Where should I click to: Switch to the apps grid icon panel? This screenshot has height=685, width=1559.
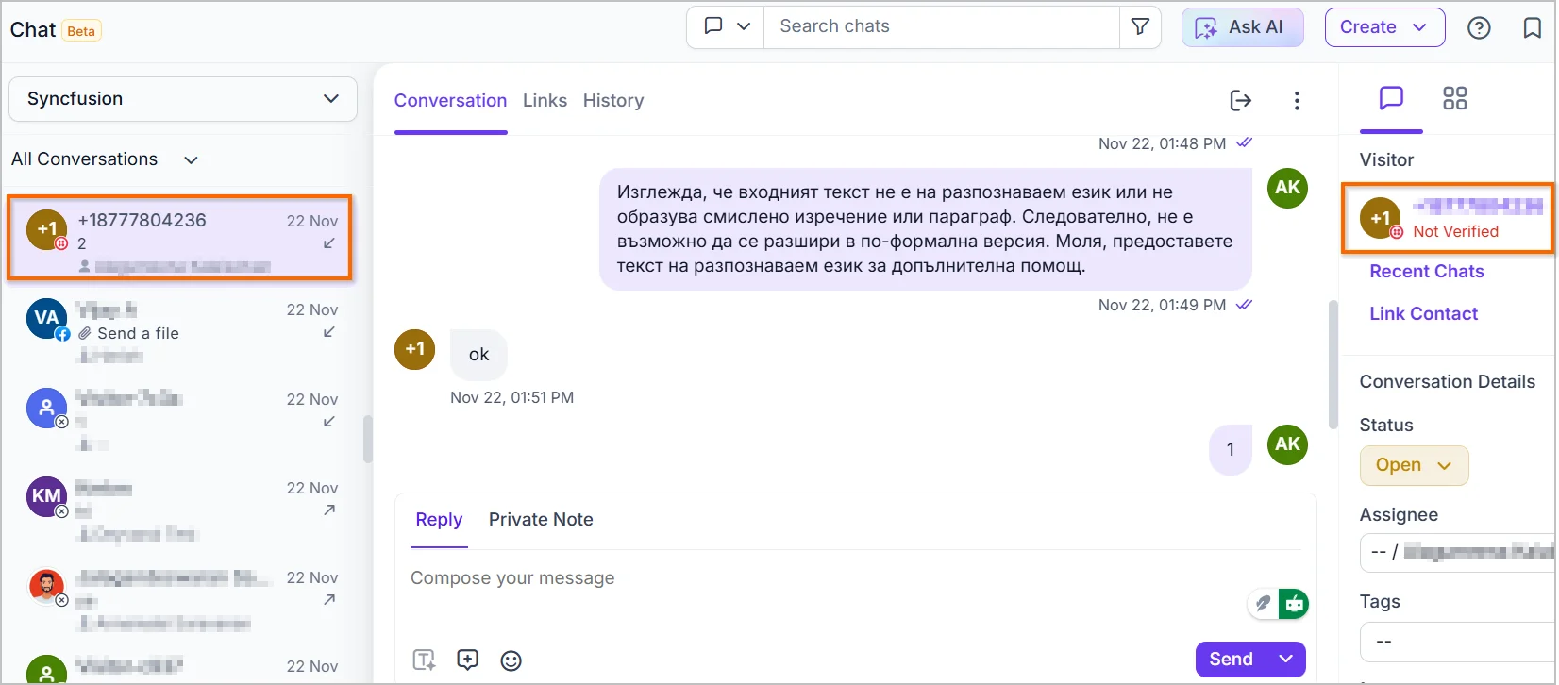[1454, 98]
